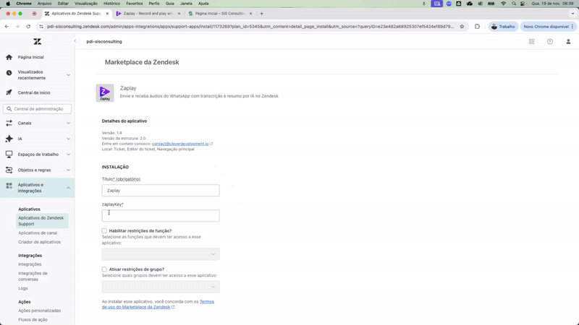
Task: Collapse Aplicativos e integrações chevron
Action: (x=68, y=188)
